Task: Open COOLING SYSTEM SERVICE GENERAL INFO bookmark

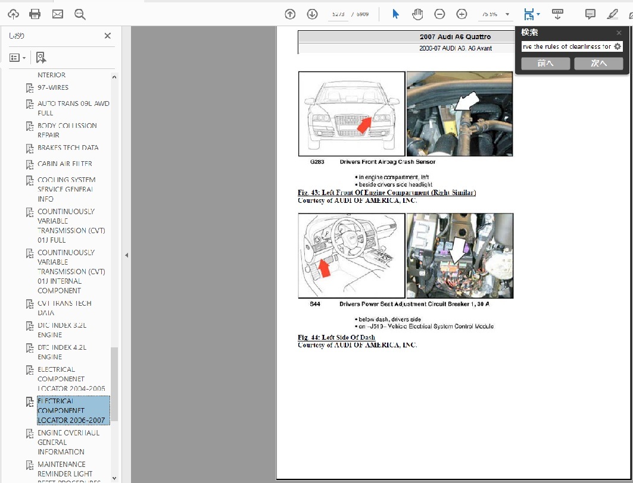Action: tap(66, 190)
